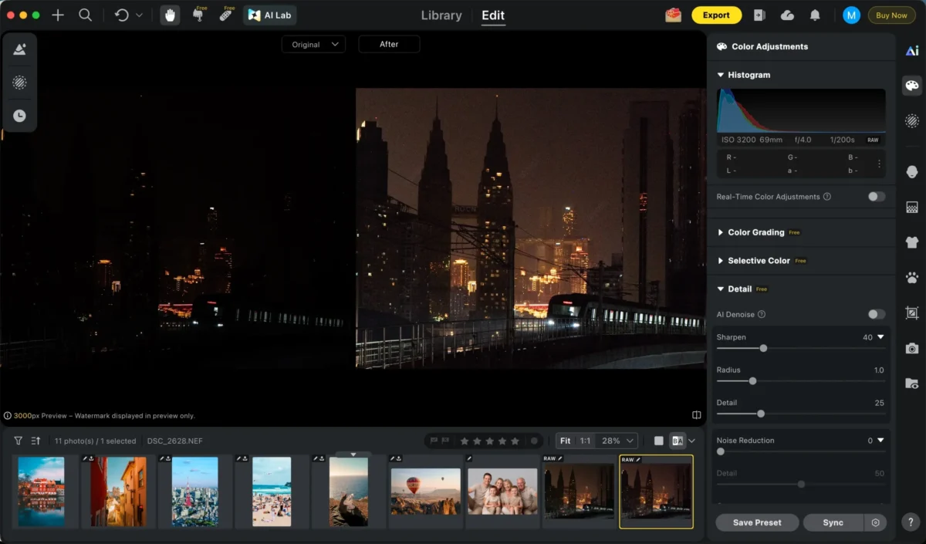Screen dimensions: 926x544
Task: Click the yellow Export button
Action: 716,15
